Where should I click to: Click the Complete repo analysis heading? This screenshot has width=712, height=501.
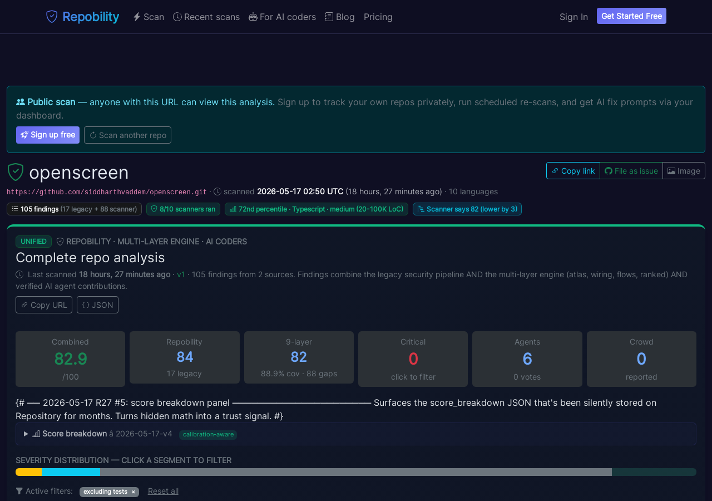[90, 258]
